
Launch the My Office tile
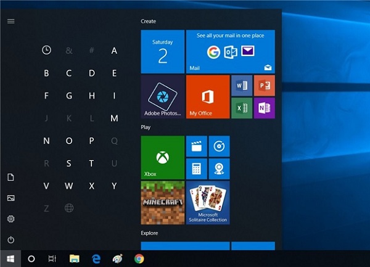(x=207, y=97)
